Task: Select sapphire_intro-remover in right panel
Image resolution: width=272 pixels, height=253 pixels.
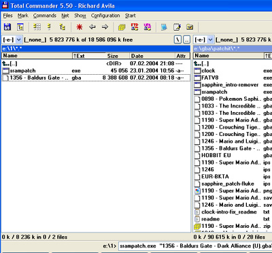Action: click(233, 85)
